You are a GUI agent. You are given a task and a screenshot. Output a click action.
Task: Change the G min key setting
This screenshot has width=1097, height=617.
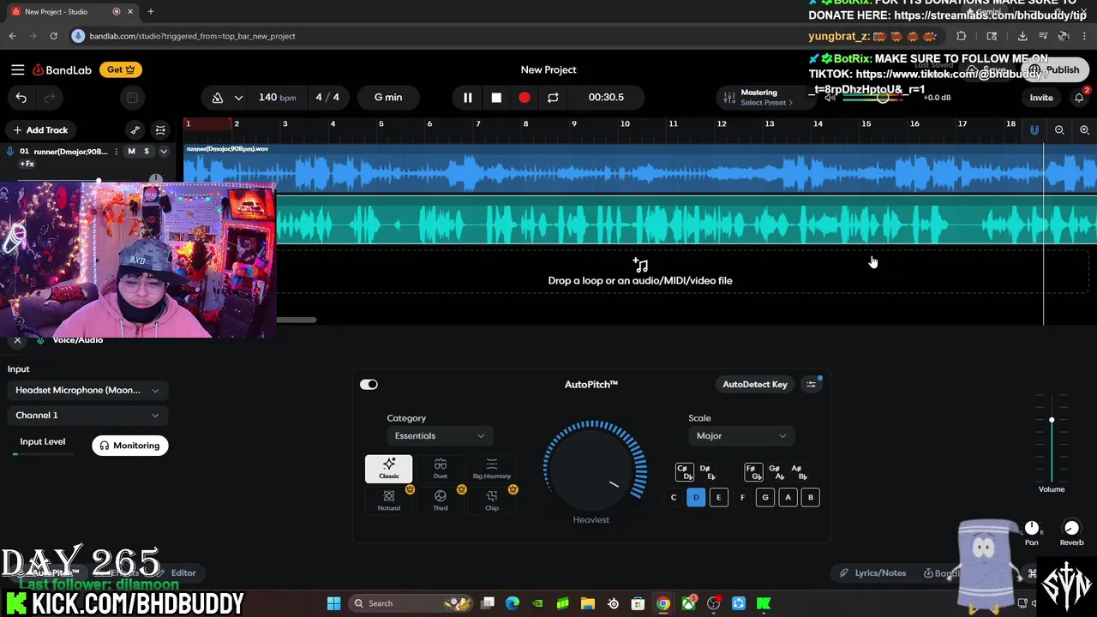(388, 98)
